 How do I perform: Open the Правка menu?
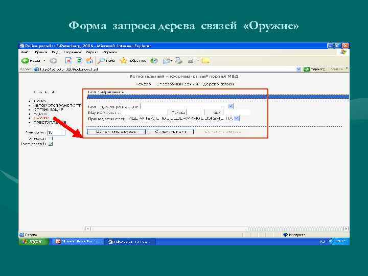tap(41, 52)
